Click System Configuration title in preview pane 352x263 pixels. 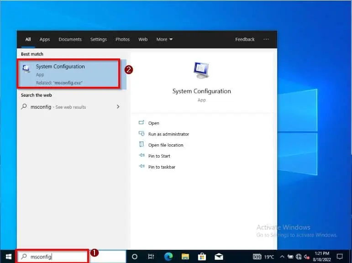pos(202,91)
